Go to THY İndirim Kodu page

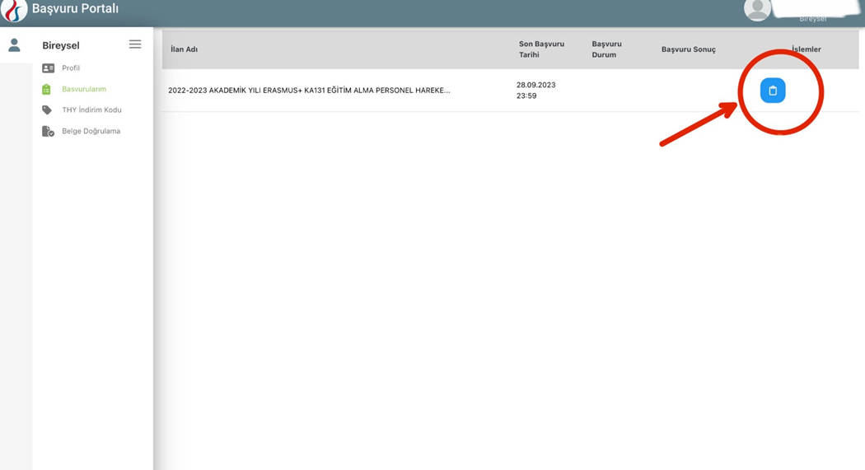pyautogui.click(x=91, y=110)
